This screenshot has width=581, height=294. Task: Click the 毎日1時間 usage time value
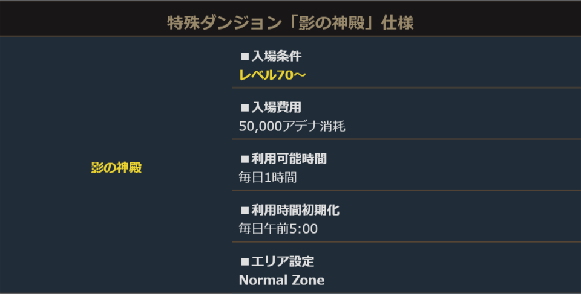[x=268, y=177]
